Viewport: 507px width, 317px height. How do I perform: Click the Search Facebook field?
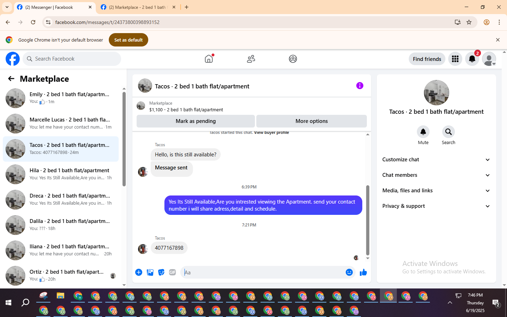click(72, 59)
